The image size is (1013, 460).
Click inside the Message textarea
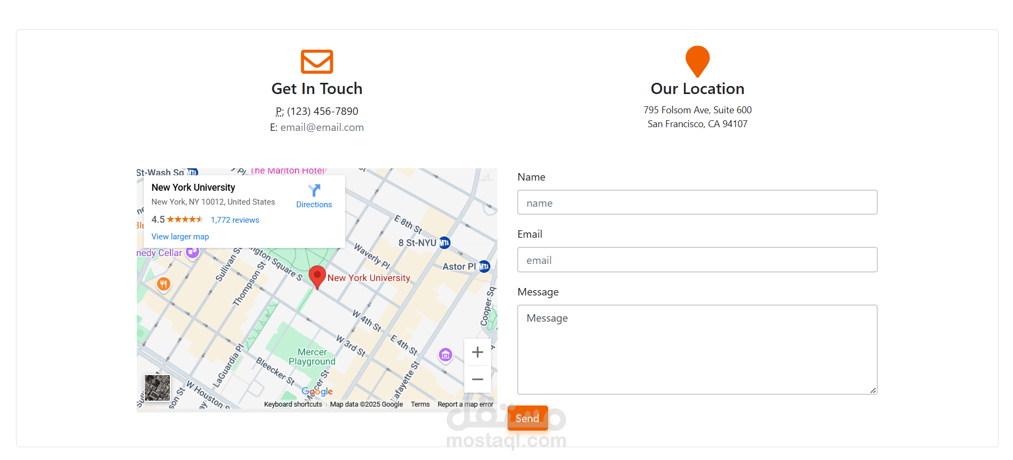point(697,349)
